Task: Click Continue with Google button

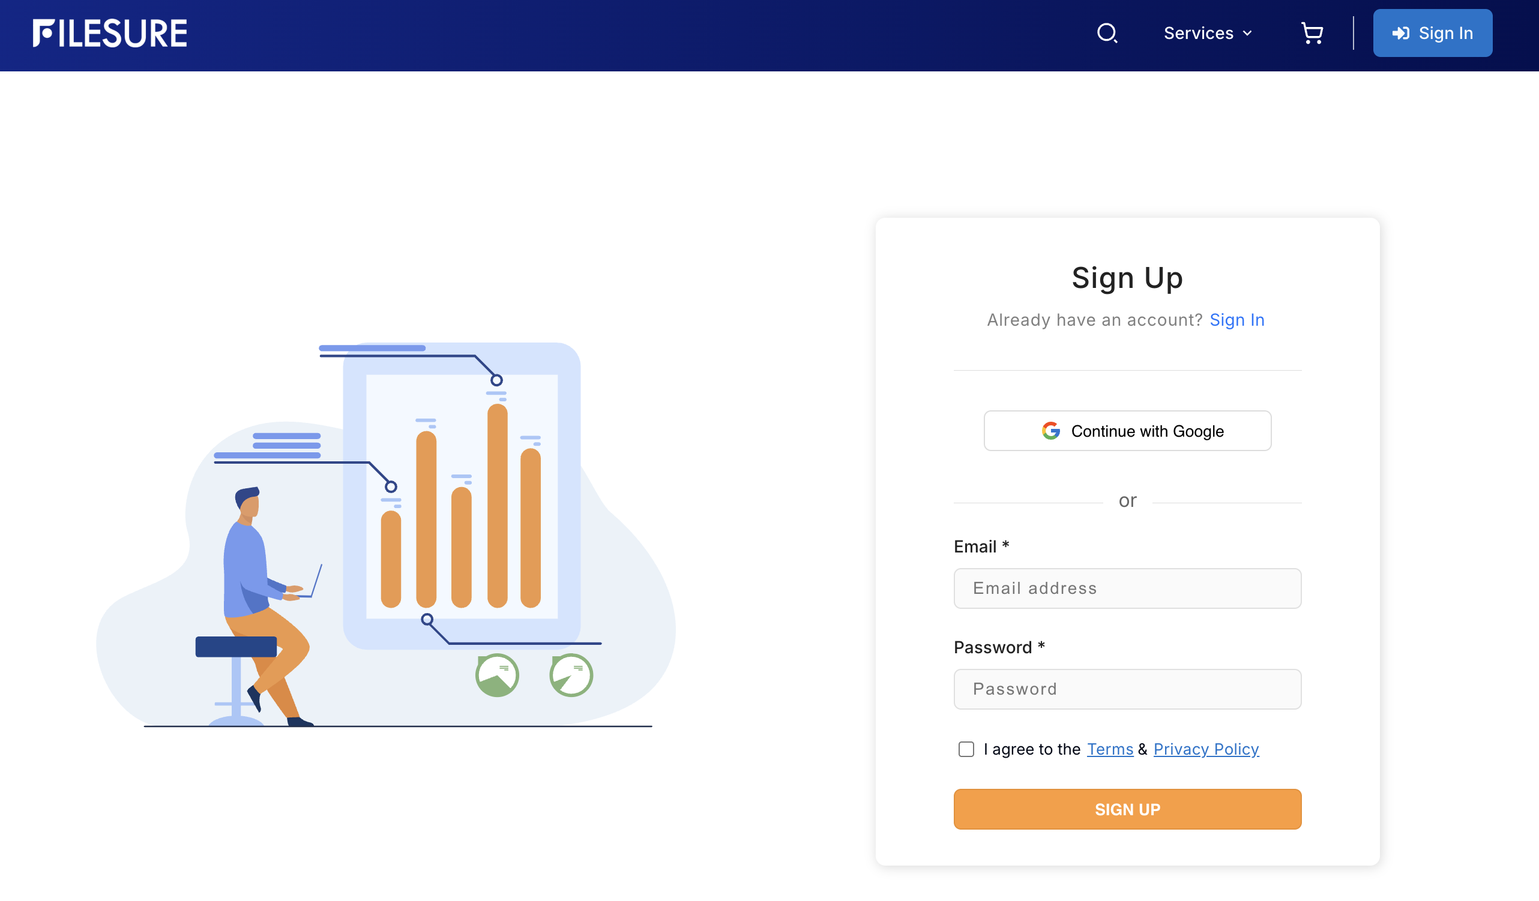Action: pyautogui.click(x=1127, y=431)
